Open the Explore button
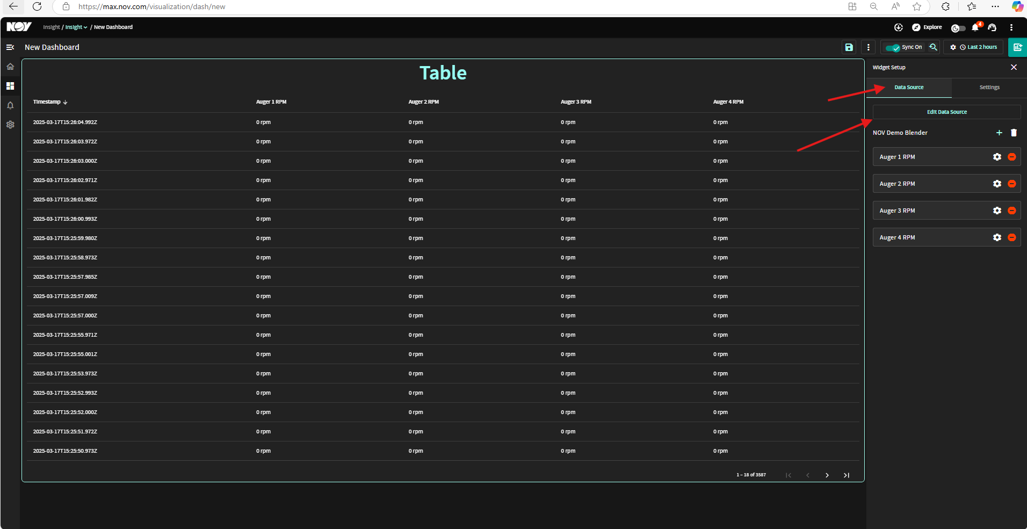The height and width of the screenshot is (529, 1027). coord(927,27)
